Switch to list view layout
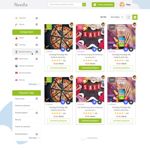Screen dimensions: 150x150 click(129, 17)
